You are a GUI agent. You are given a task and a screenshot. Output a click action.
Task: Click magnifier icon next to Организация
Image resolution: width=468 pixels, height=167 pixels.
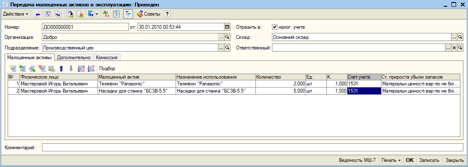(227, 37)
